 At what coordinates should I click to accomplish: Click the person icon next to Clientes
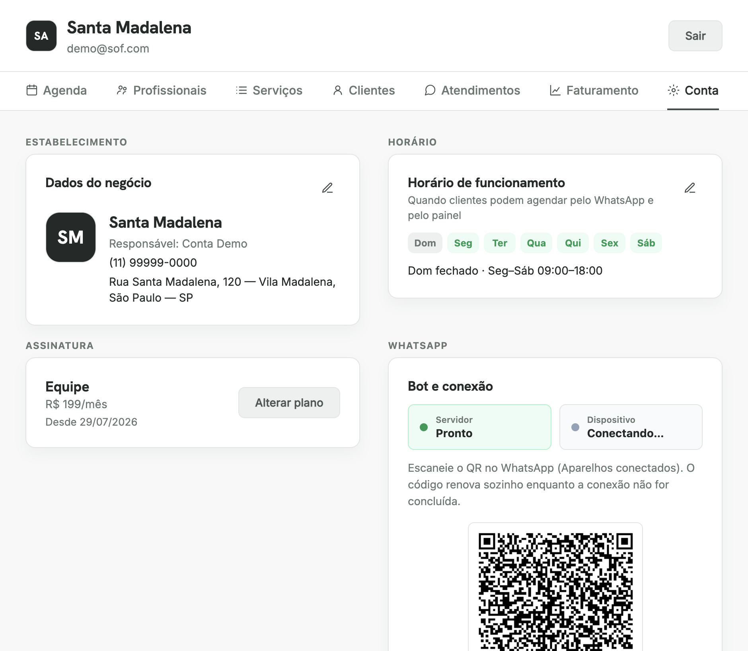(x=338, y=90)
